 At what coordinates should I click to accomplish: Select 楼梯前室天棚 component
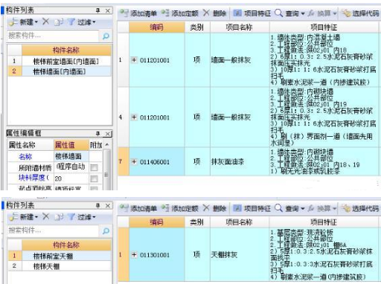point(66,256)
